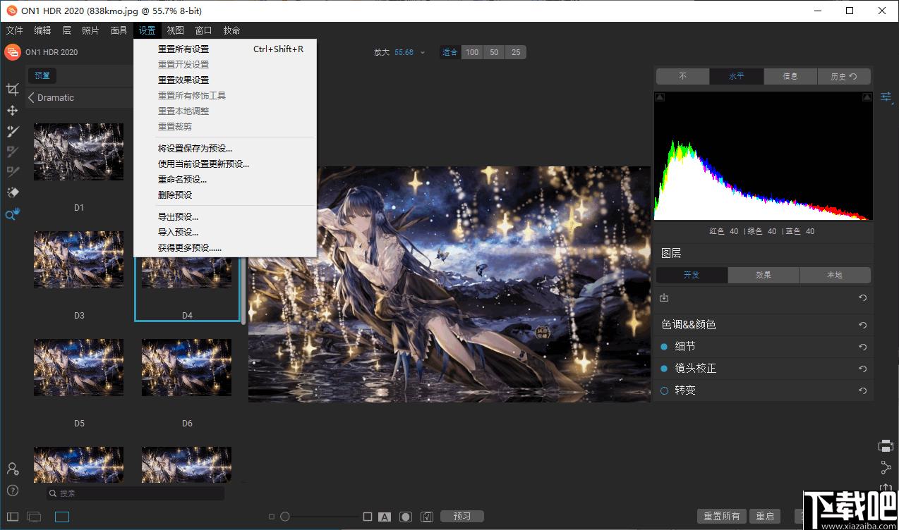
Task: Activate the zoom and hand view tool
Action: coord(12,215)
